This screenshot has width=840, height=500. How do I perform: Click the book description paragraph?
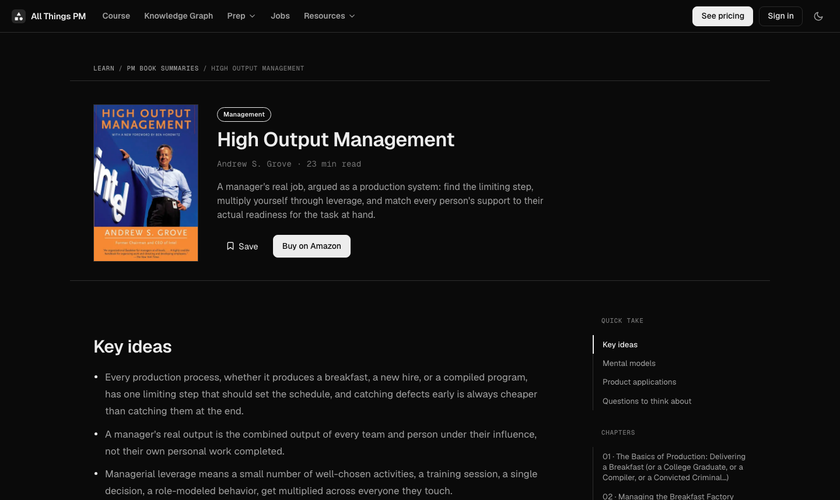[380, 200]
